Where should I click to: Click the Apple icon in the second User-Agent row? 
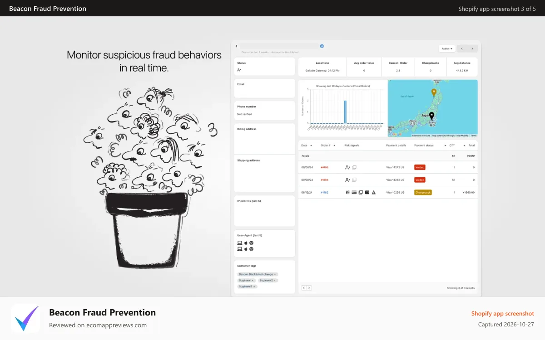[x=246, y=249]
